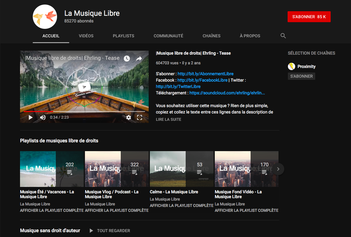Viewport: 351px width, 237px height.
Task: Click the Proximity channel avatar icon
Action: tap(292, 66)
